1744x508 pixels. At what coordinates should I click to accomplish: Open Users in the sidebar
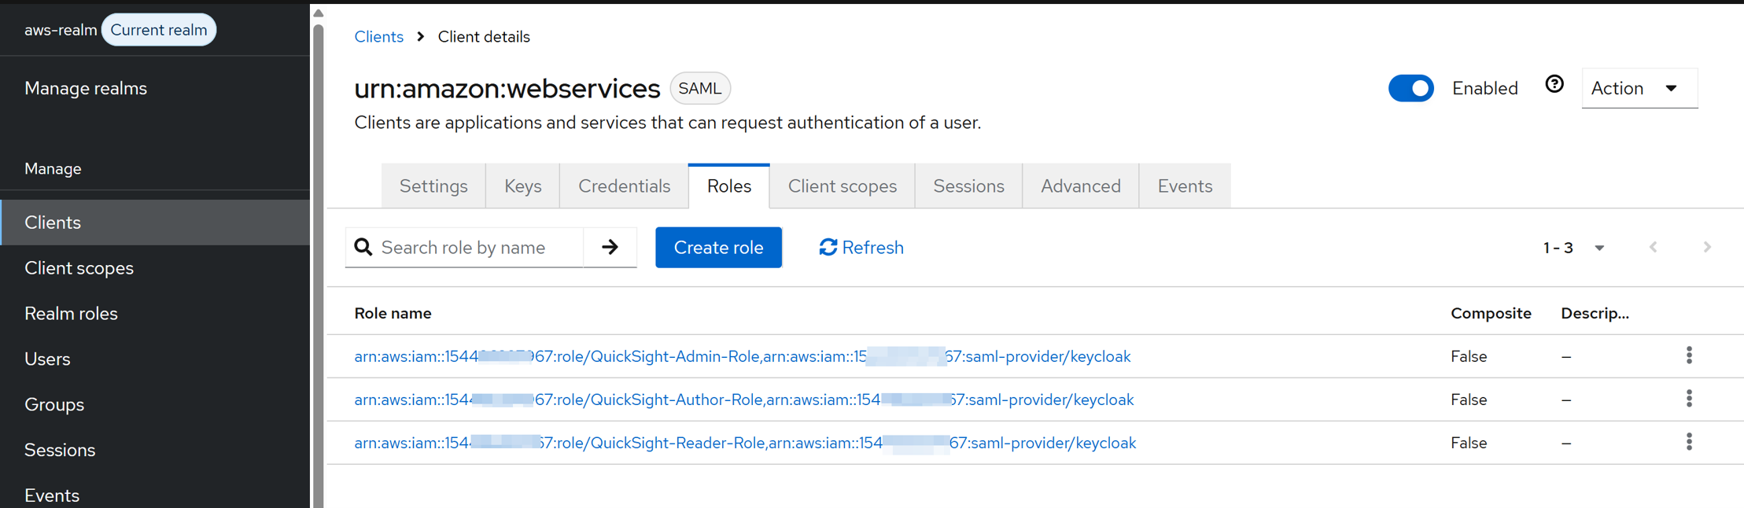click(155, 359)
